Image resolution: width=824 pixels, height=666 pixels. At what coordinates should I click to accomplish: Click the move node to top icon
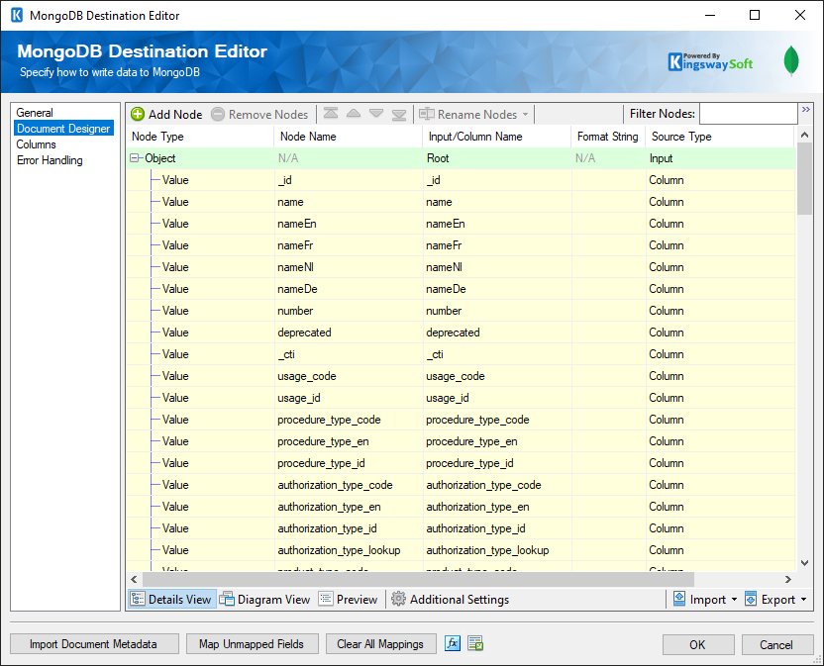pyautogui.click(x=331, y=115)
